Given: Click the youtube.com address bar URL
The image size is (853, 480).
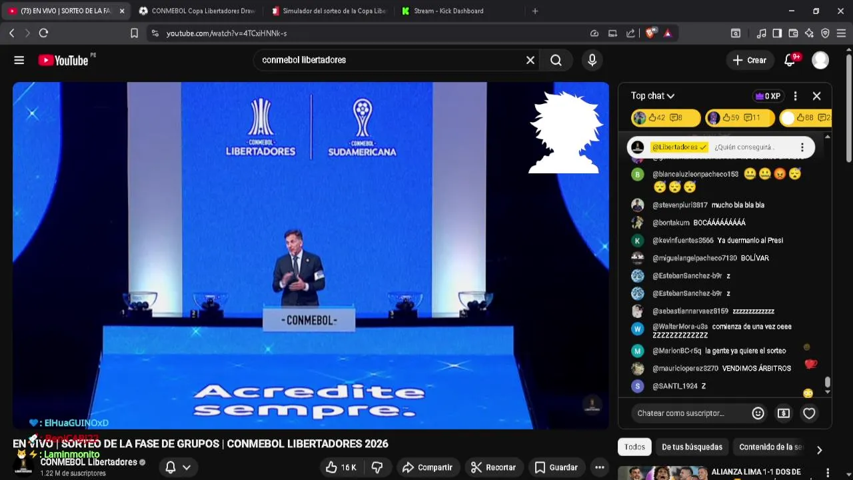Looking at the screenshot, I should tap(227, 33).
